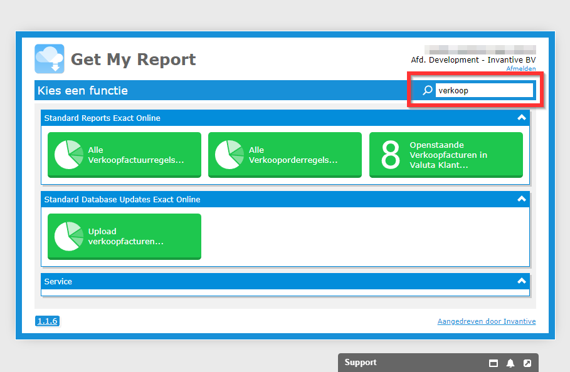Collapse the Standard Reports Exact Online section

click(x=522, y=118)
